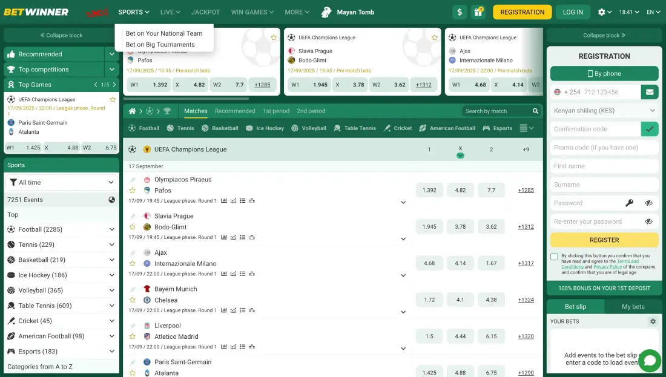Image resolution: width=666 pixels, height=377 pixels.
Task: Select Basketball in sports bar
Action: [x=220, y=128]
